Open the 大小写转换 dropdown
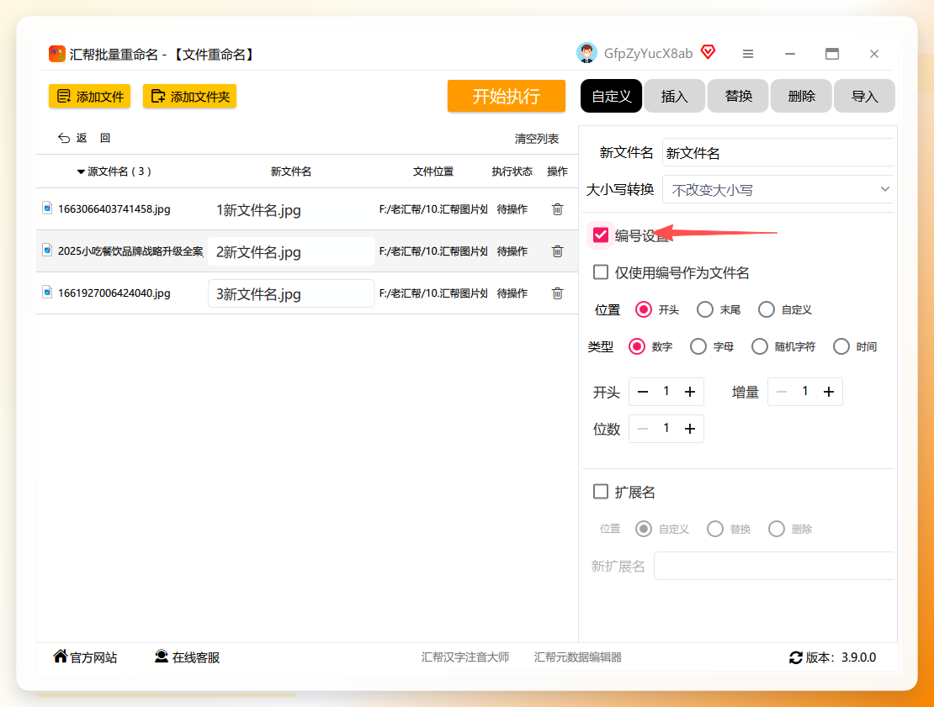The height and width of the screenshot is (707, 934). (x=778, y=190)
